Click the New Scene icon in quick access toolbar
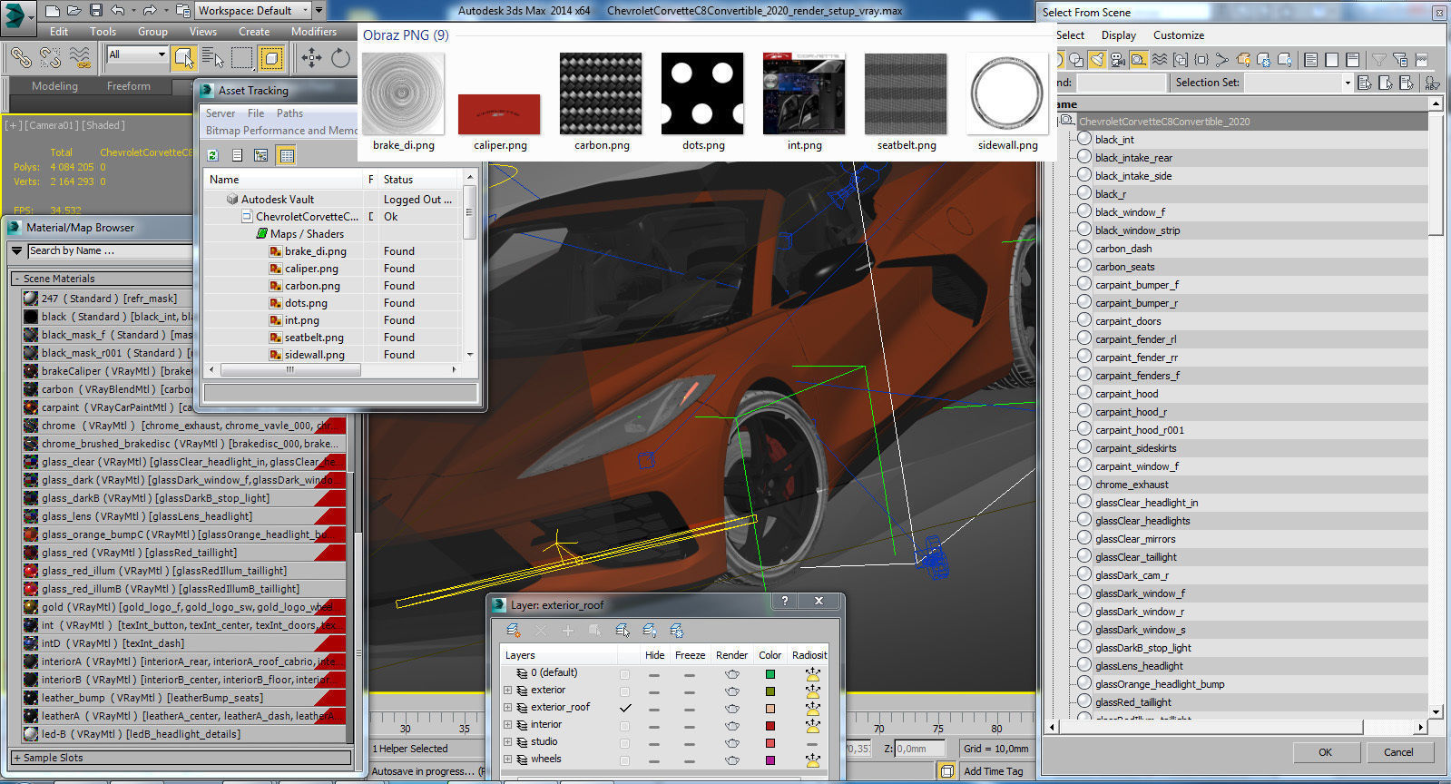 [52, 11]
